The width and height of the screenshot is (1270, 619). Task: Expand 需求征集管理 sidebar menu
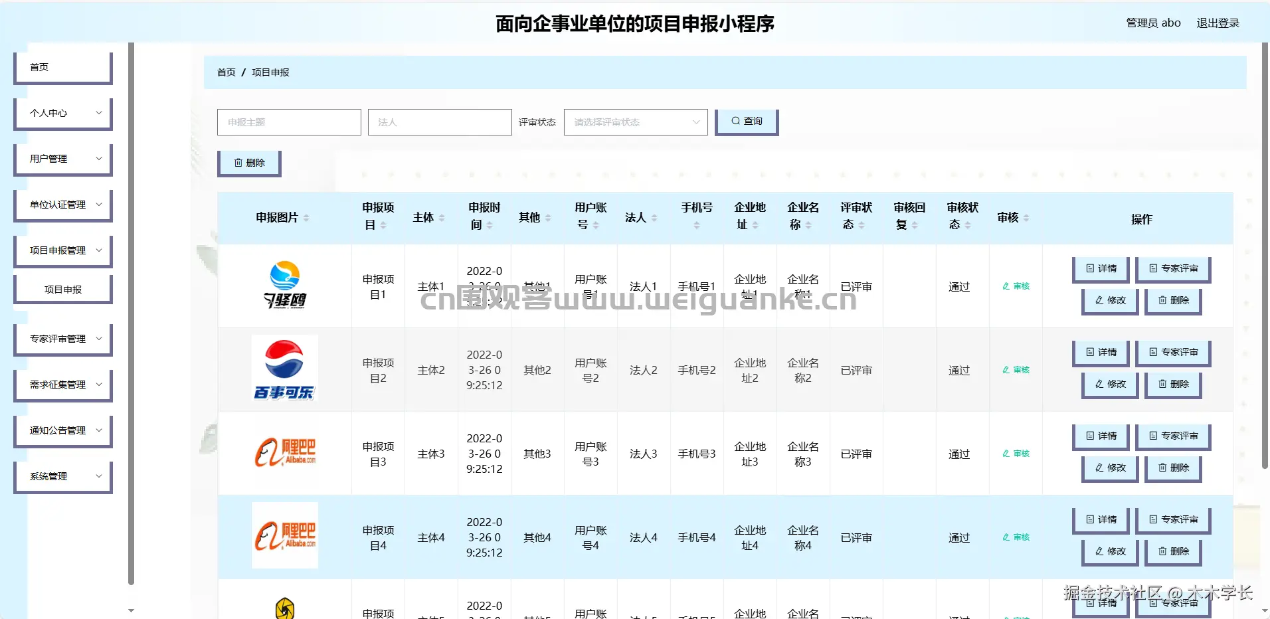tap(63, 385)
